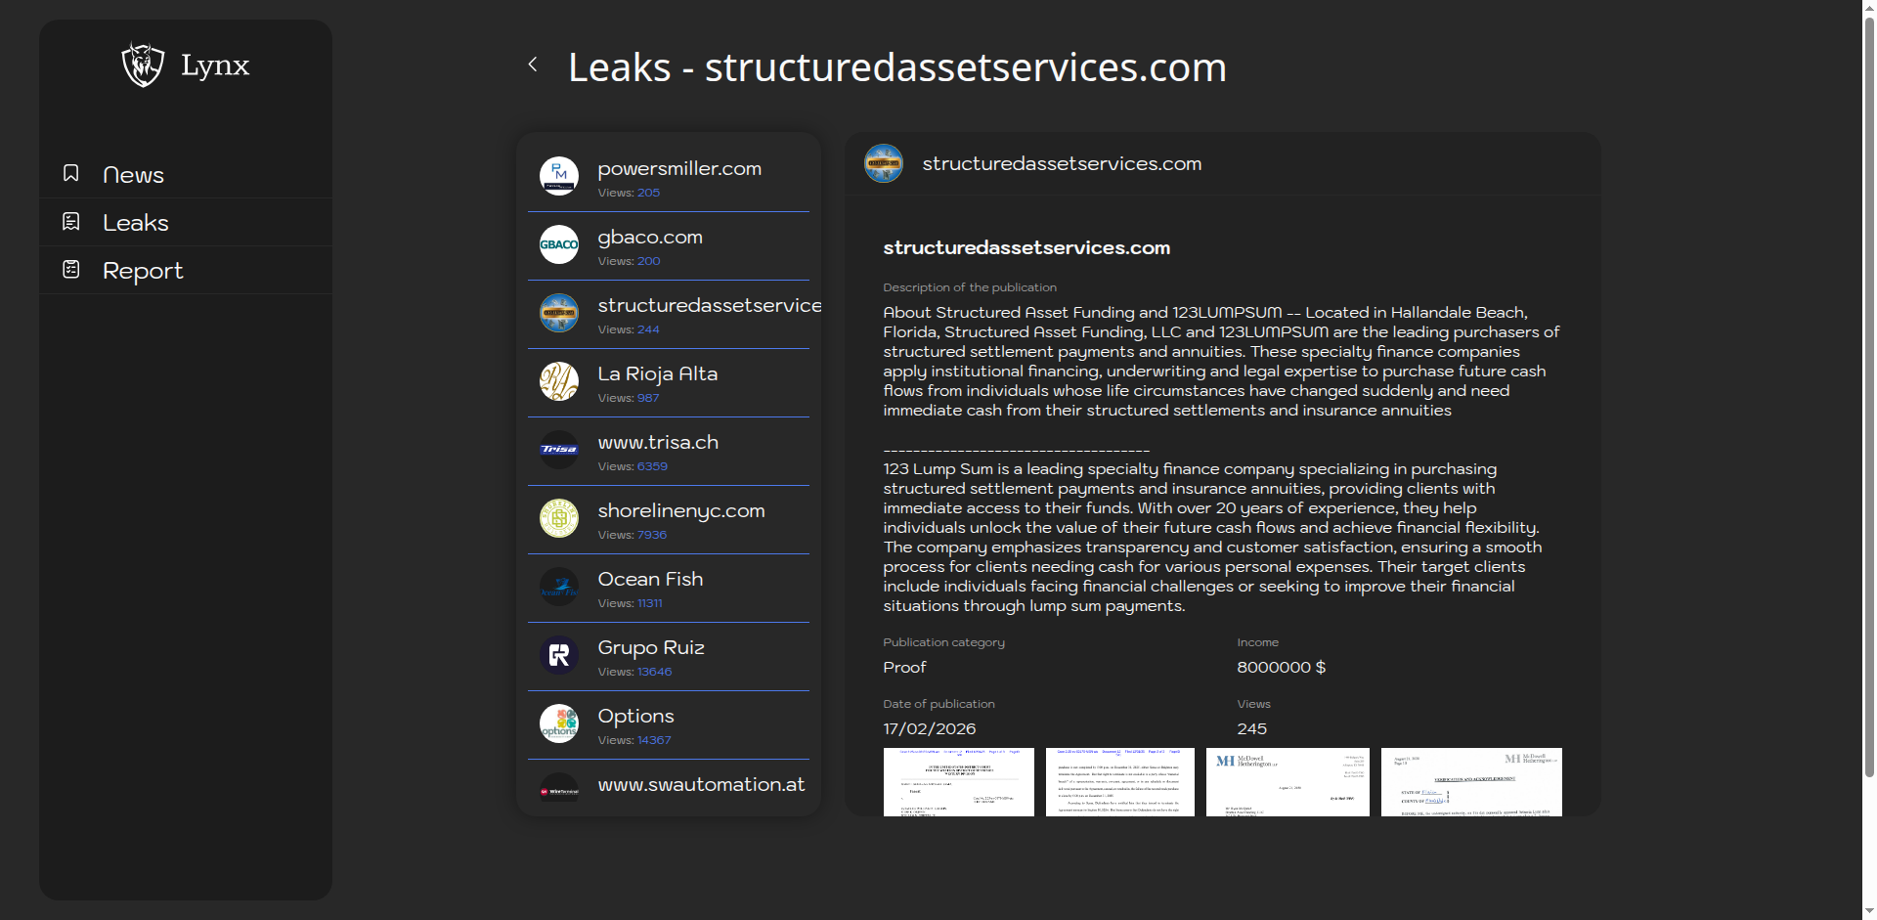Open the first court document thumbnail
This screenshot has width=1877, height=920.
pos(958,782)
